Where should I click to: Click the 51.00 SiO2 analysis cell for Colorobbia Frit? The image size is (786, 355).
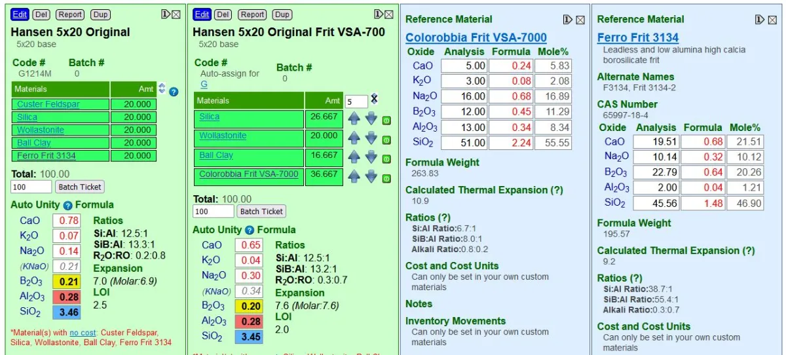click(x=464, y=142)
